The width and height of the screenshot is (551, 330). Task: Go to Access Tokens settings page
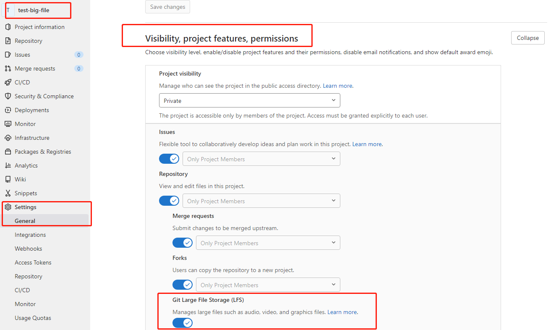point(33,262)
